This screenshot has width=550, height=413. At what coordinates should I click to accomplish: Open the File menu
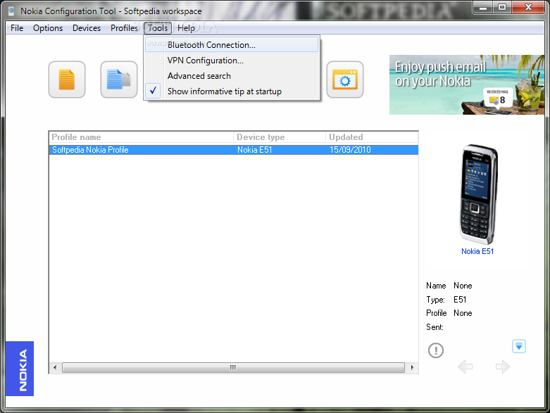point(17,28)
